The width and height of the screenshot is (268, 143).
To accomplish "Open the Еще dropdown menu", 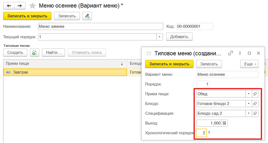I will tap(249, 64).
